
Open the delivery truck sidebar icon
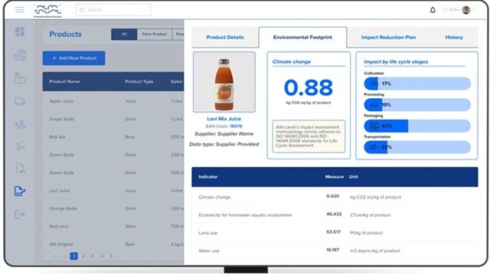click(x=20, y=101)
